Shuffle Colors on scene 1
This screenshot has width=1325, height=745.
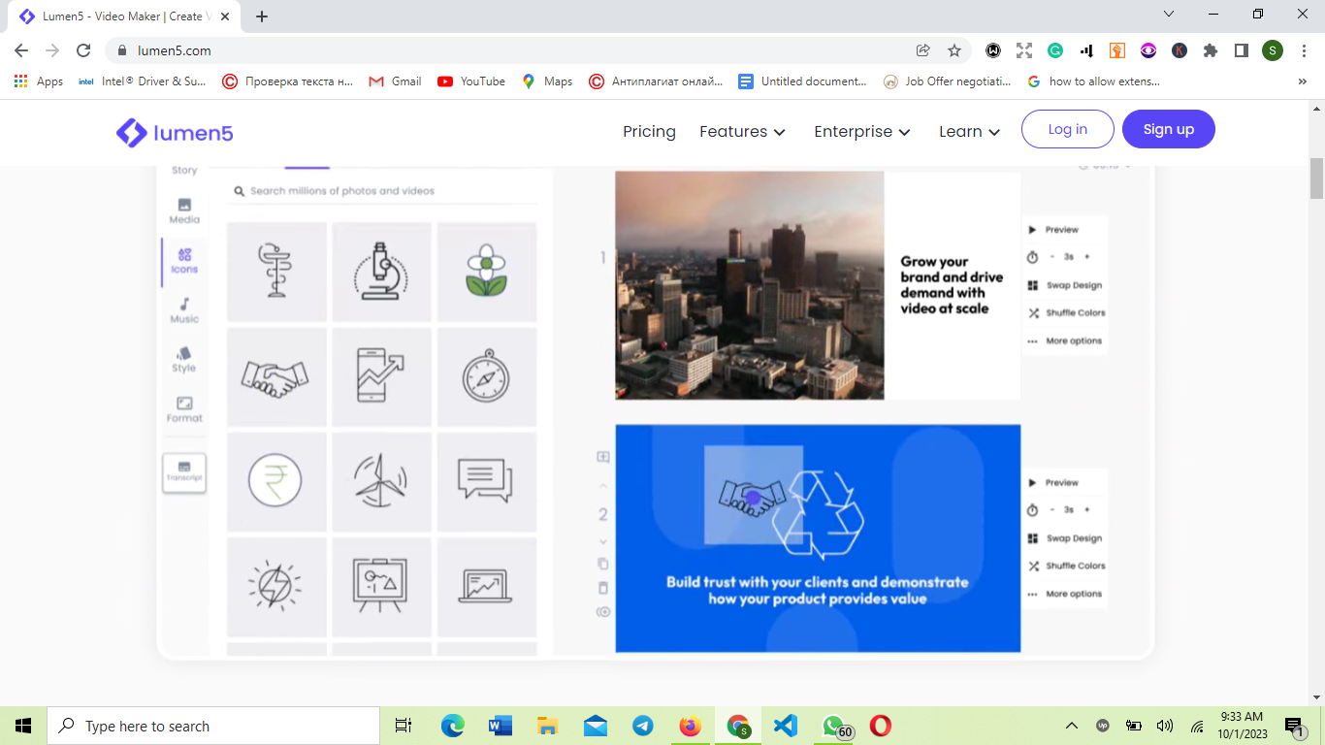tap(1067, 313)
